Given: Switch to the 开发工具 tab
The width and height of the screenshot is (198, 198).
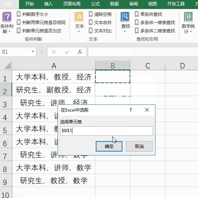Looking at the screenshot, I should [176, 4].
